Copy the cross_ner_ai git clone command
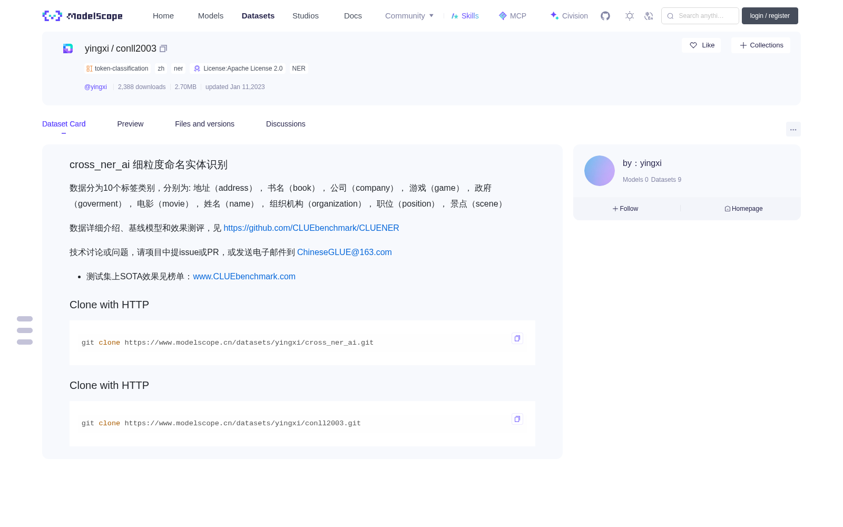This screenshot has height=527, width=843. [517, 338]
